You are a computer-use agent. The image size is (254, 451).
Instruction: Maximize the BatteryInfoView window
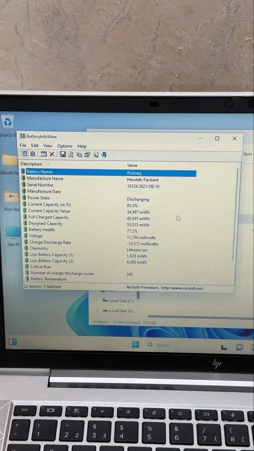pyautogui.click(x=217, y=138)
